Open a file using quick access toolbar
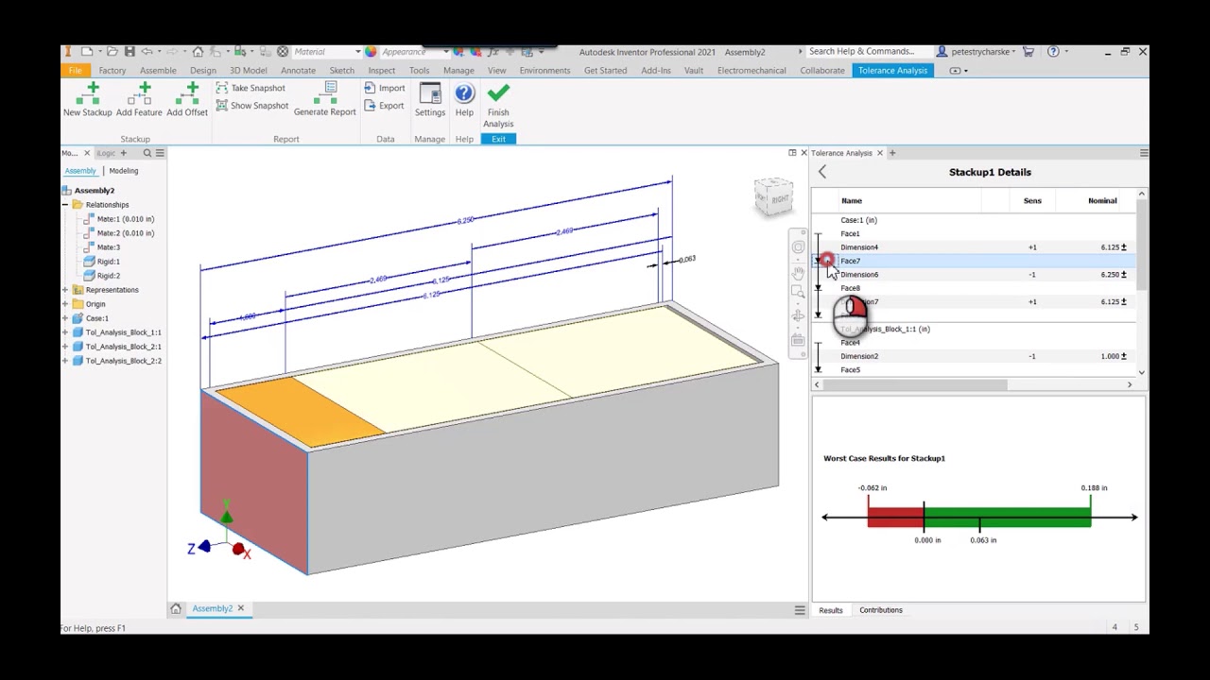 [112, 51]
